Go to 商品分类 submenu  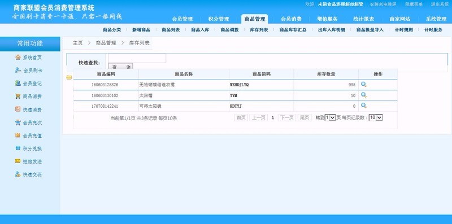point(112,30)
